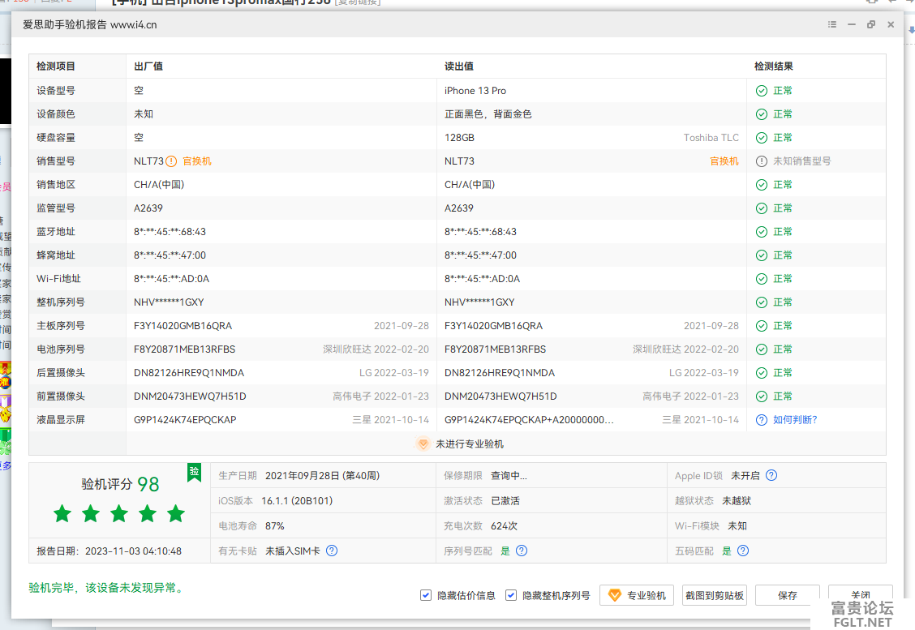Click the 验机评分 98 score
This screenshot has width=915, height=630.
(x=120, y=484)
